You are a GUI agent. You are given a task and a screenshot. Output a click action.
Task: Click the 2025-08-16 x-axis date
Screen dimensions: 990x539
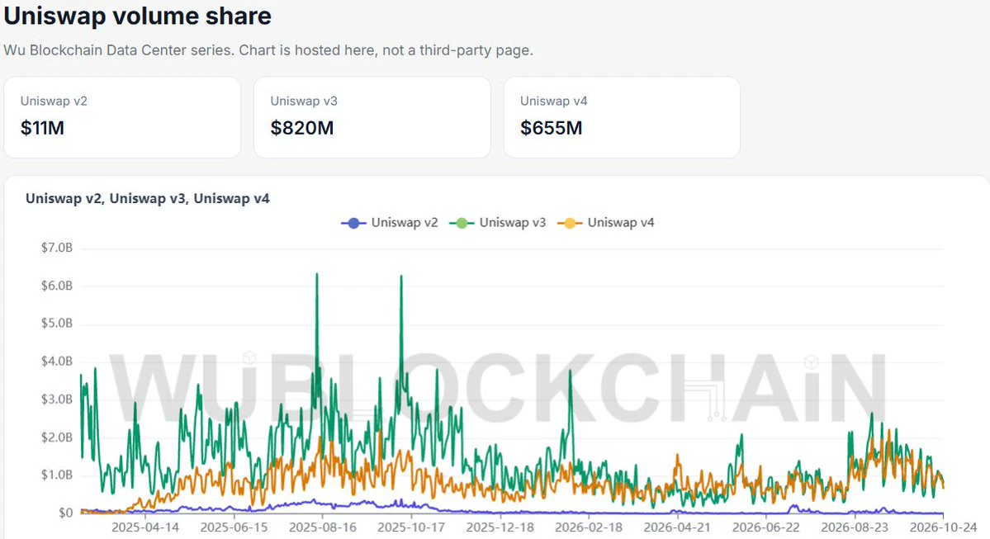pyautogui.click(x=323, y=527)
